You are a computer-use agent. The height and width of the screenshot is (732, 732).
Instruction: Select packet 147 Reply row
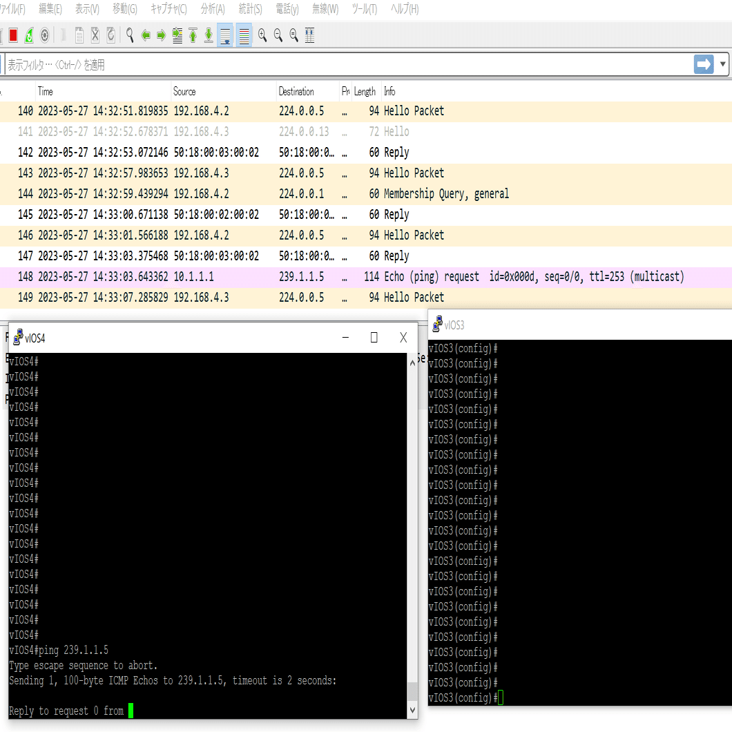[366, 256]
